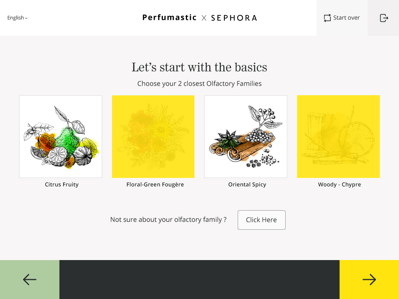This screenshot has width=399, height=299.
Task: Deselect the Floral-Green Fougère card
Action: 153,137
